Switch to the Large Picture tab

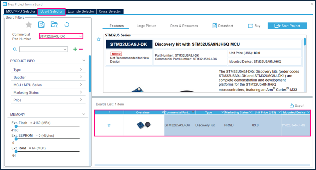pos(146,26)
